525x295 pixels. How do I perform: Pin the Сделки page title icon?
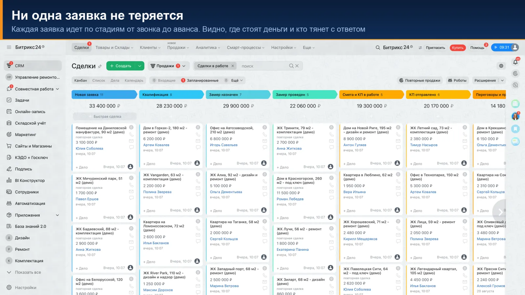(100, 66)
